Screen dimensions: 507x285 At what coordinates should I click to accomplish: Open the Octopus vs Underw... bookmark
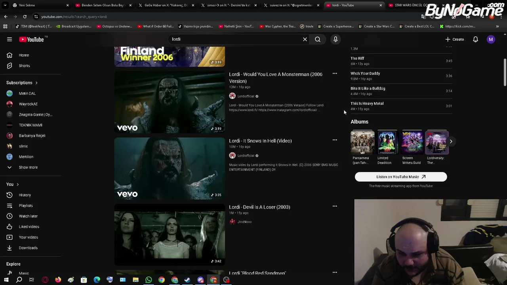pyautogui.click(x=114, y=26)
